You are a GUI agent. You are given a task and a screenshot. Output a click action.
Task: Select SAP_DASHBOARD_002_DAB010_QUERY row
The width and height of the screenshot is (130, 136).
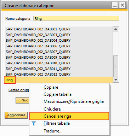pos(59,63)
